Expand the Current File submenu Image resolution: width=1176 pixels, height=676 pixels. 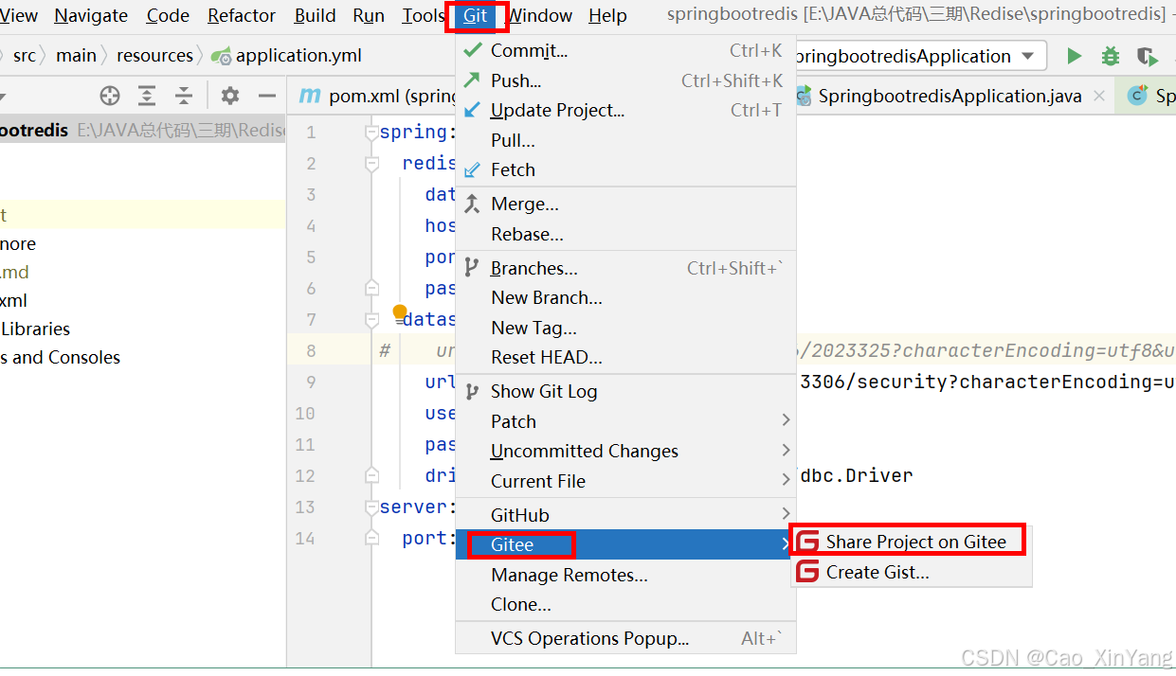[x=786, y=480]
